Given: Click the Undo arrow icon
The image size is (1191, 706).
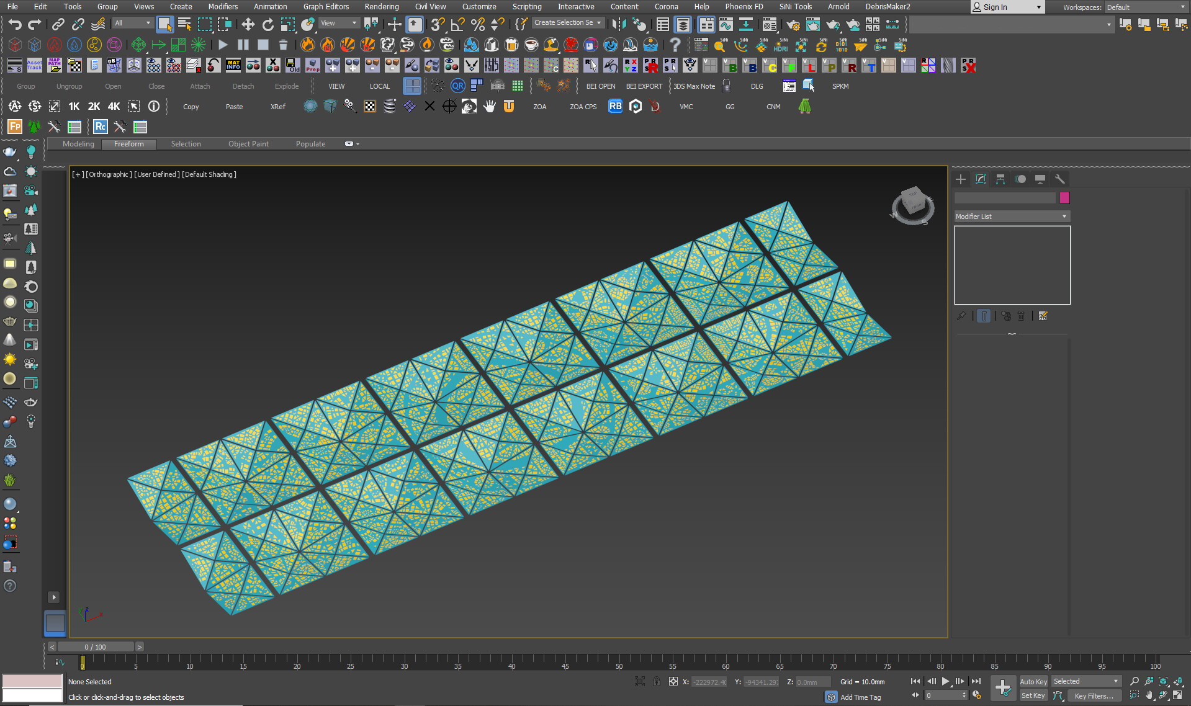Looking at the screenshot, I should 15,24.
